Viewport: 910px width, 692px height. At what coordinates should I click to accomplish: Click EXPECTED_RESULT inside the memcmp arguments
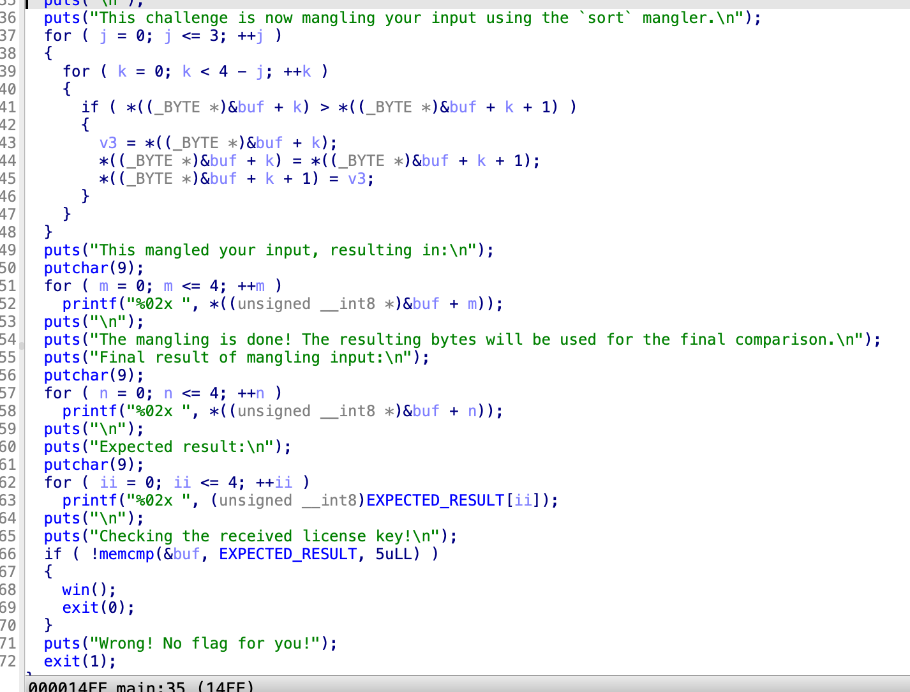287,553
